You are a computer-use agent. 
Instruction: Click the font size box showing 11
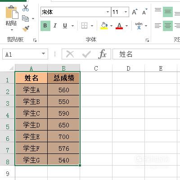coord(120,12)
